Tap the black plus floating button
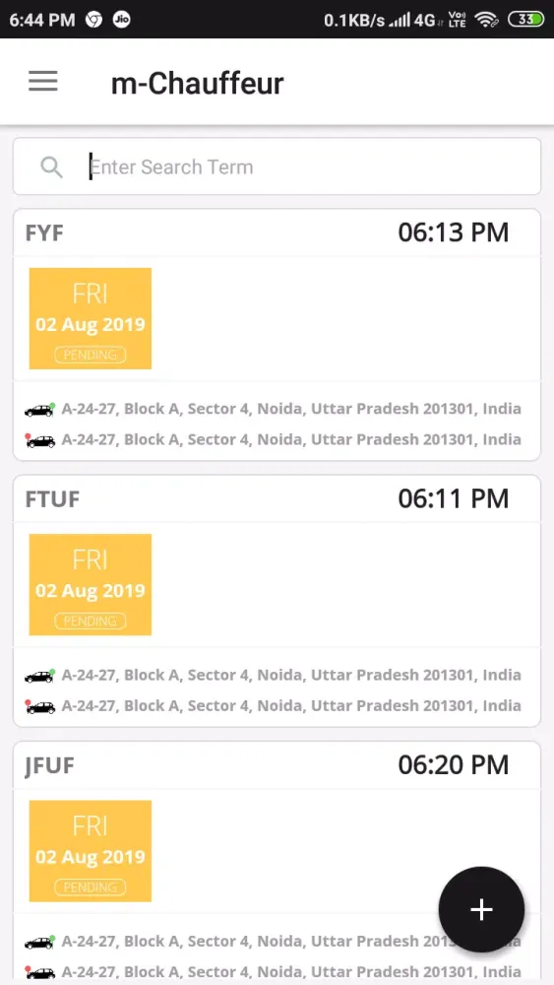The image size is (554, 985). pos(481,909)
